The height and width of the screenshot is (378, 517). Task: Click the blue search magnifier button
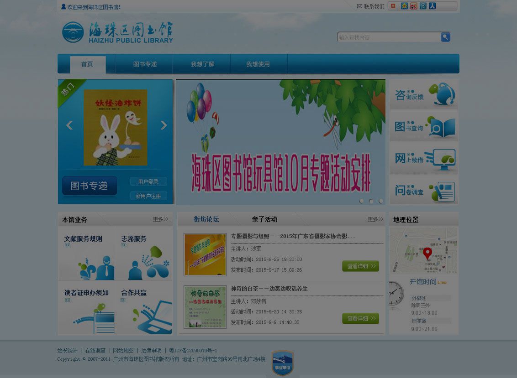tap(445, 37)
